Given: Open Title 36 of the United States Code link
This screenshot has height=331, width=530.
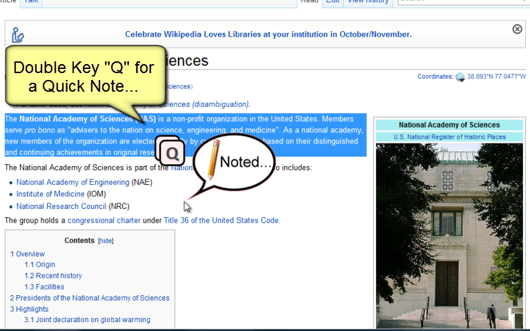Looking at the screenshot, I should click(x=222, y=221).
